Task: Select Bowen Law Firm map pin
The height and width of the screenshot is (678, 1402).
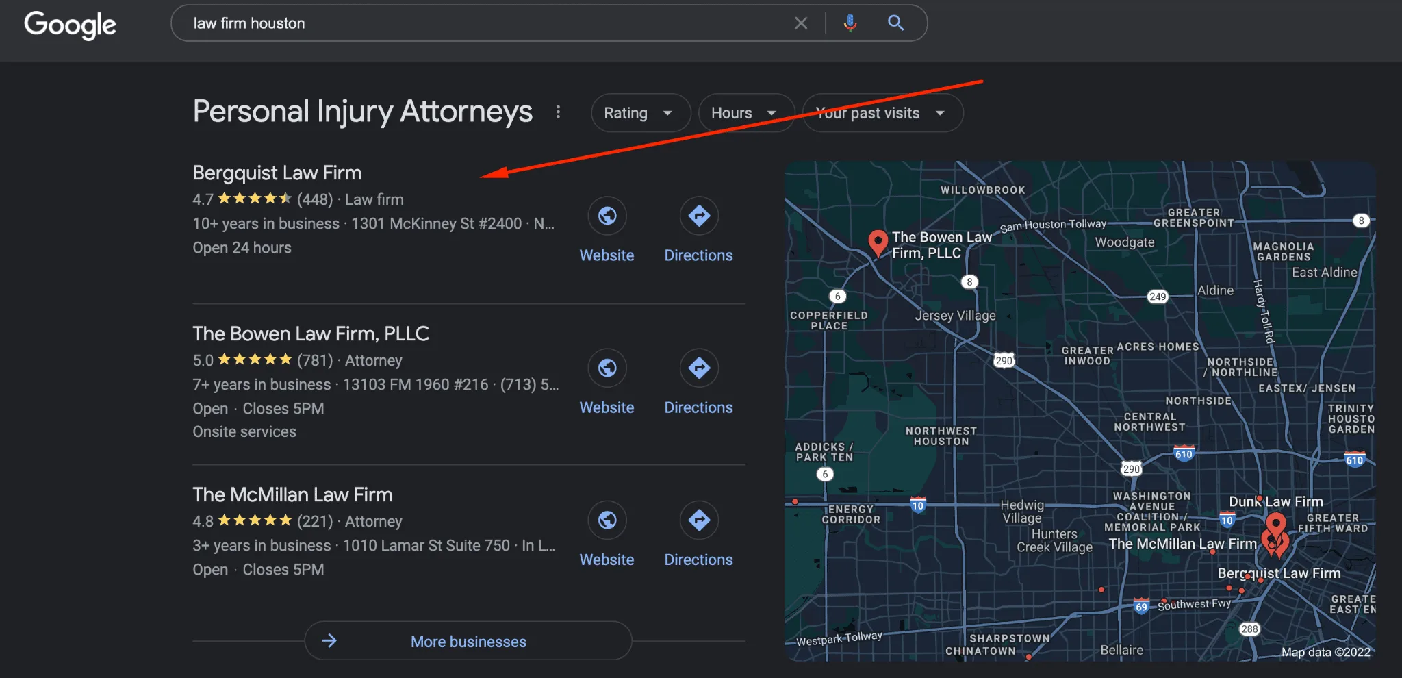Action: (878, 243)
